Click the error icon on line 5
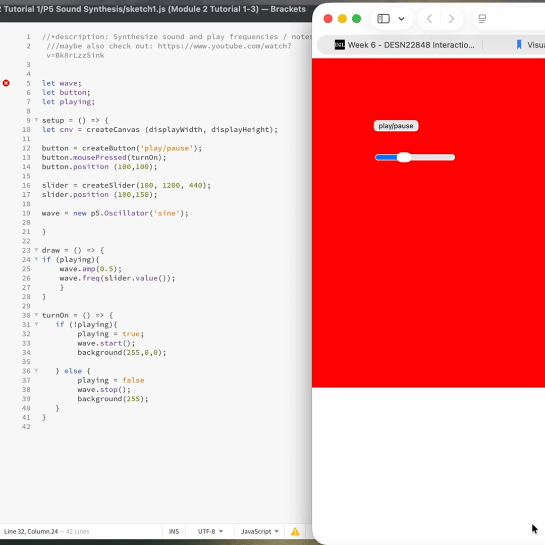Image resolution: width=545 pixels, height=545 pixels. pos(6,83)
